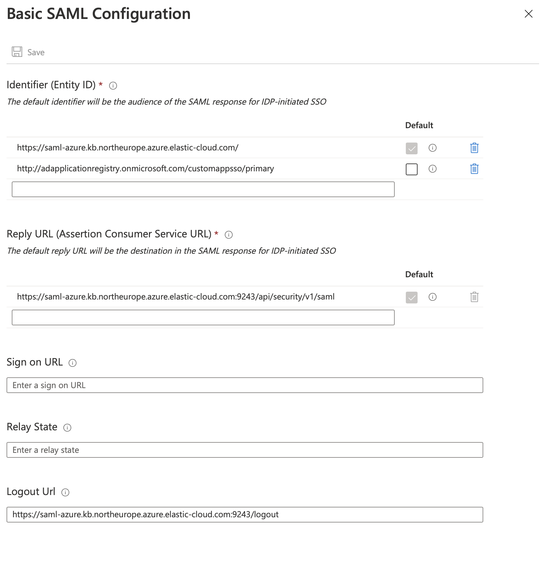The height and width of the screenshot is (565, 545).
Task: Click the empty identifier input field
Action: click(x=203, y=189)
